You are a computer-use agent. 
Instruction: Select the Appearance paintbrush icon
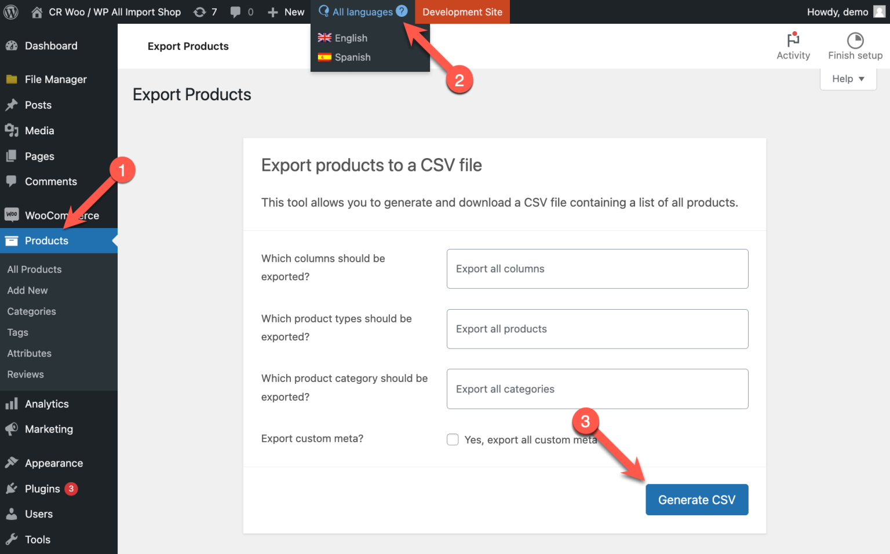(x=12, y=463)
